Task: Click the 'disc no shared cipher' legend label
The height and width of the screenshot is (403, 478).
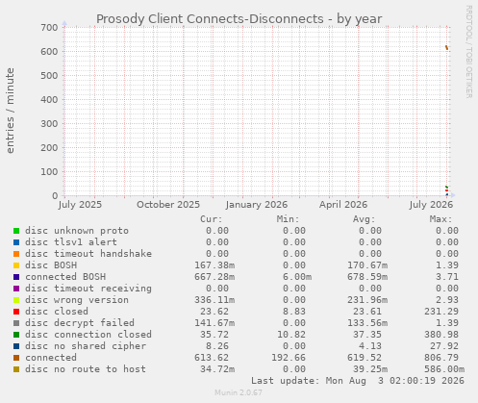Action: pos(86,346)
